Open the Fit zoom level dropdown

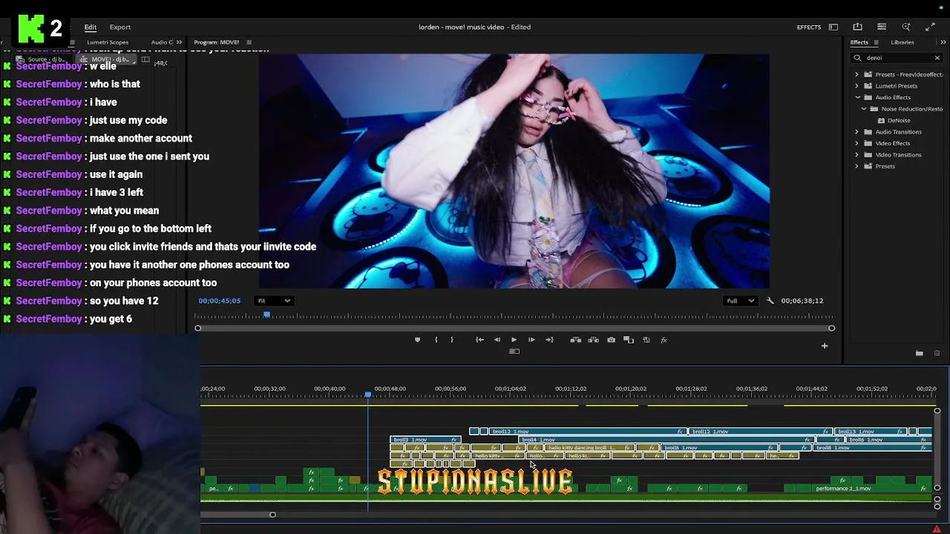click(273, 300)
